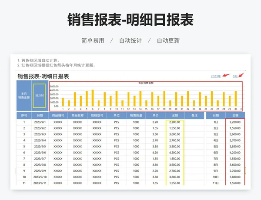The height and width of the screenshot is (200, 261).
Task: Select the 销售数量 column header
Action: coord(136,116)
